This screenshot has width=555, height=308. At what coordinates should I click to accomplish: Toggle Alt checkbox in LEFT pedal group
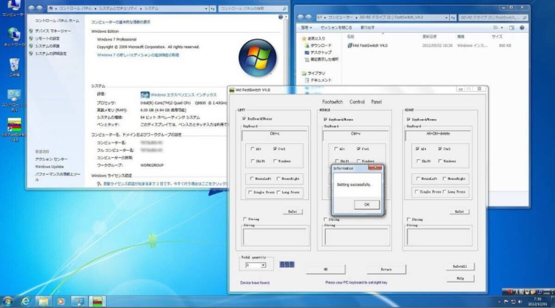(x=252, y=149)
